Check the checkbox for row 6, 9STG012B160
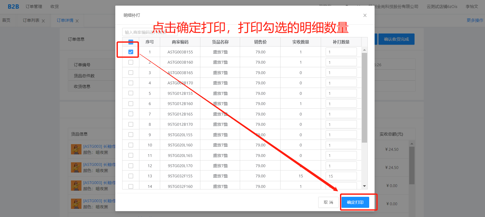Screen dimensions: 485x217 coord(131,104)
